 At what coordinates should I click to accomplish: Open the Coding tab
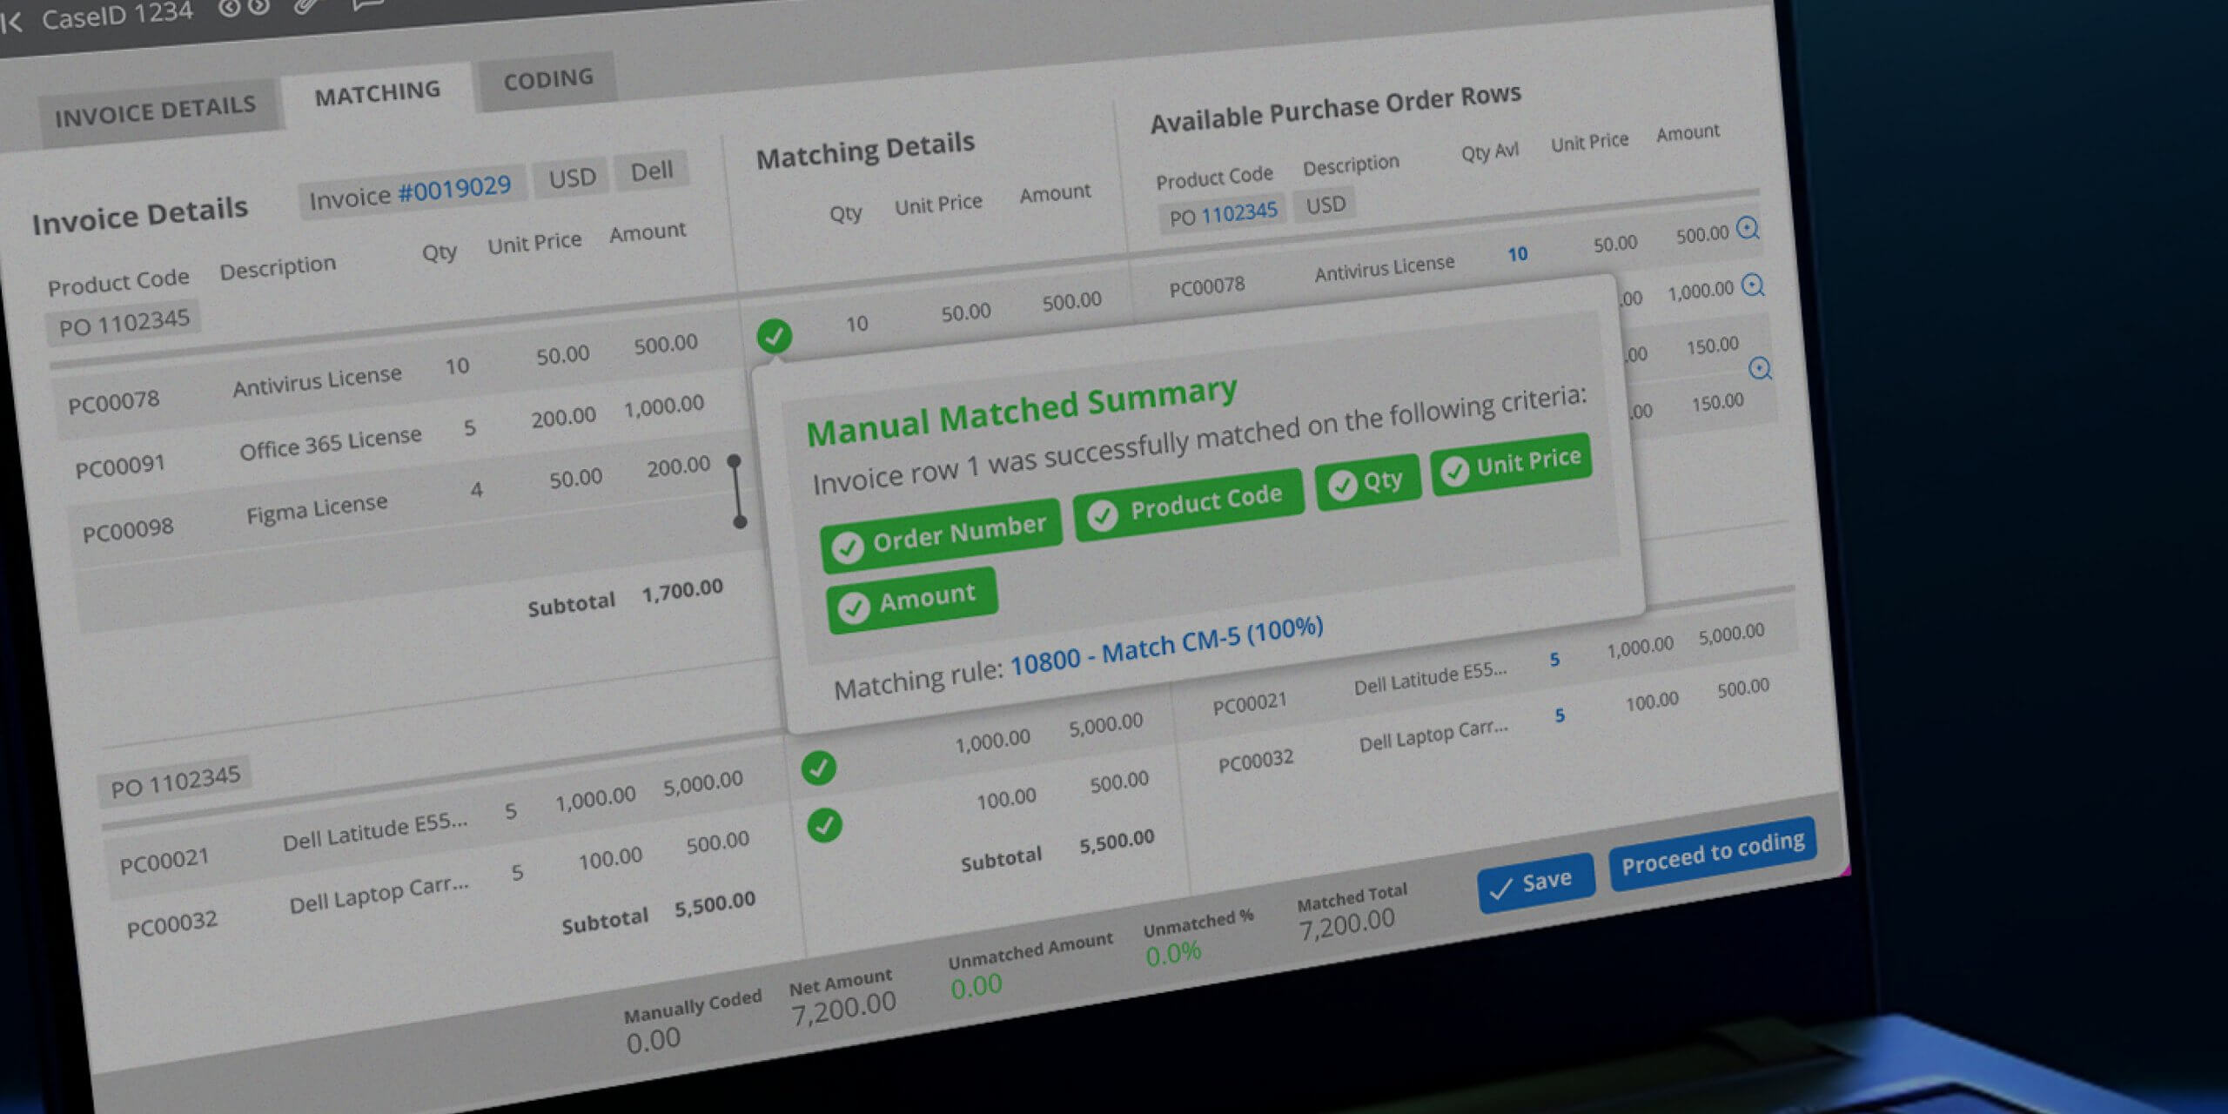tap(548, 79)
